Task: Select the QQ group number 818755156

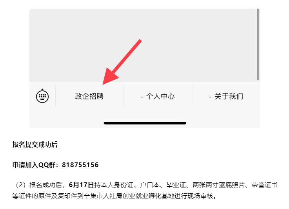Action: 80,165
